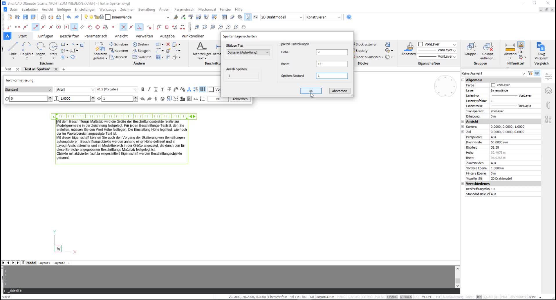The image size is (556, 300).
Task: Toggle OTRACK in status bar
Action: [x=406, y=297]
